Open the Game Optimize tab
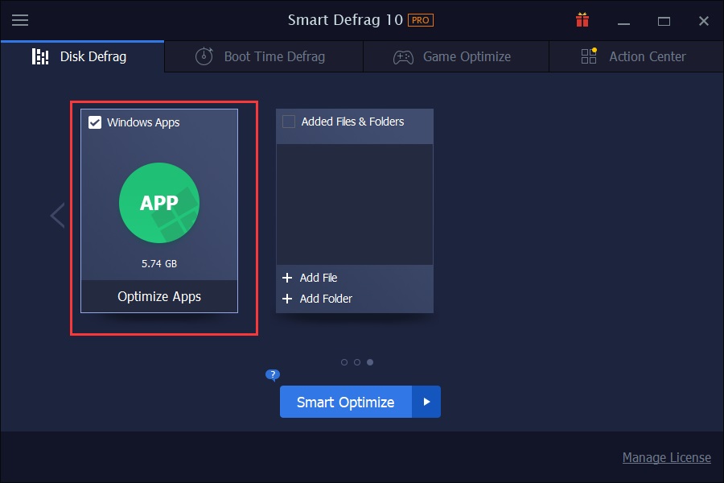 456,56
